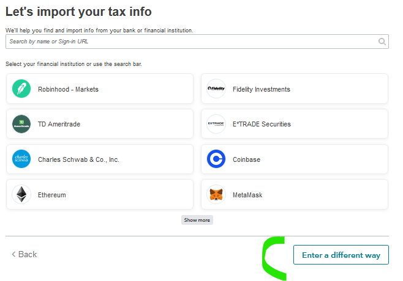The height and width of the screenshot is (281, 403).
Task: Click the TD Ameritrade logo icon
Action: coord(21,124)
